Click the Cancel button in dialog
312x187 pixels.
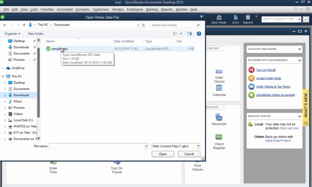pos(189,154)
